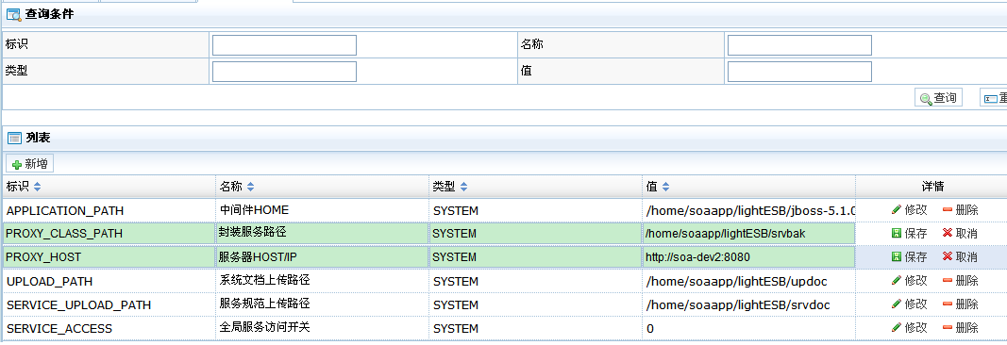Edit 服务器HOST/IP name cell
Screen dimensions: 1007x345
click(323, 257)
